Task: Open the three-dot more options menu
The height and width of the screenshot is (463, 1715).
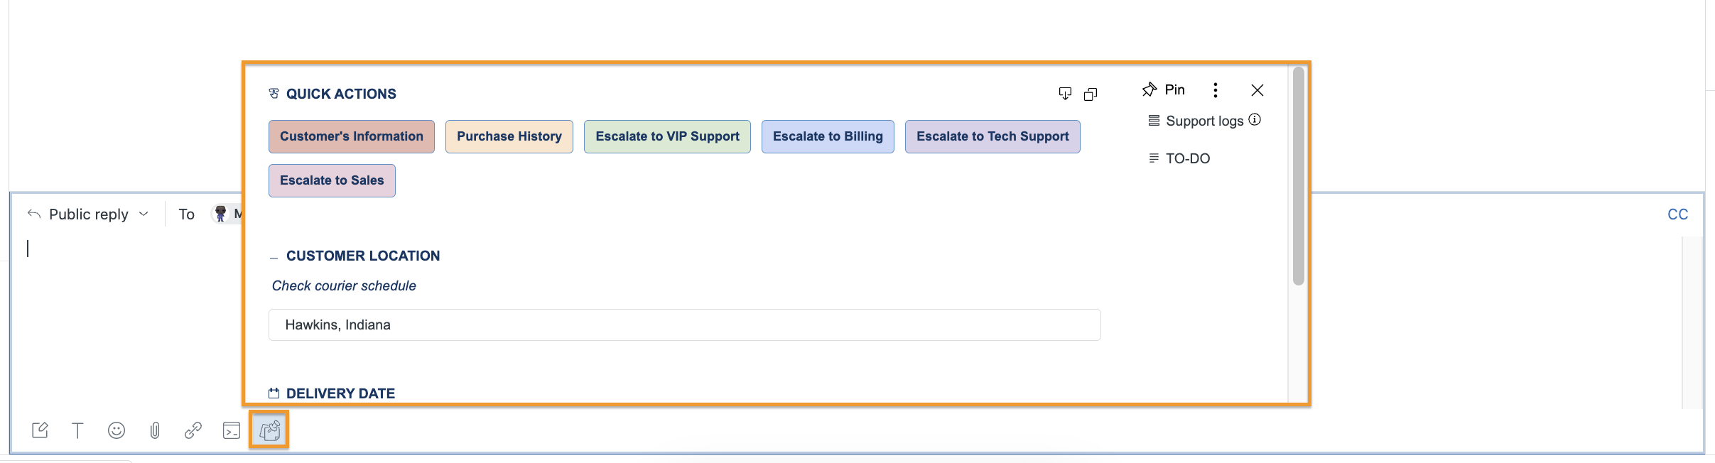Action: tap(1216, 89)
